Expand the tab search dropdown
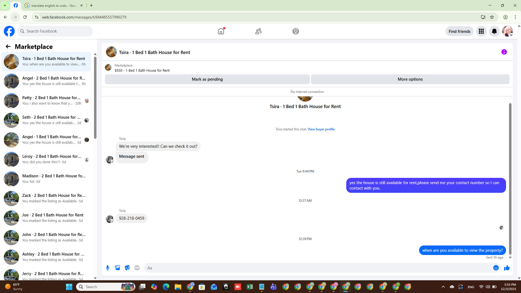 point(5,5)
